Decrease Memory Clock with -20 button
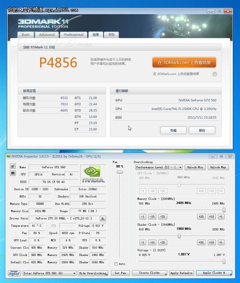The height and width of the screenshot is (283, 240). 163,217
